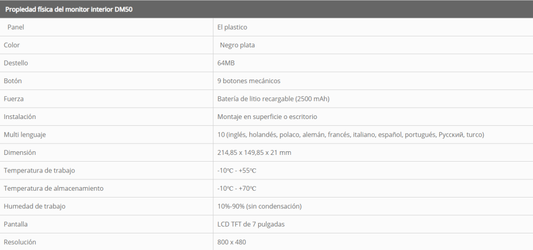The image size is (533, 250).
Task: Click the 800 x 480 resolution value
Action: coord(232,242)
